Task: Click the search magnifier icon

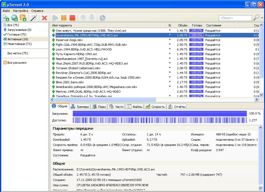Action: coord(256,18)
